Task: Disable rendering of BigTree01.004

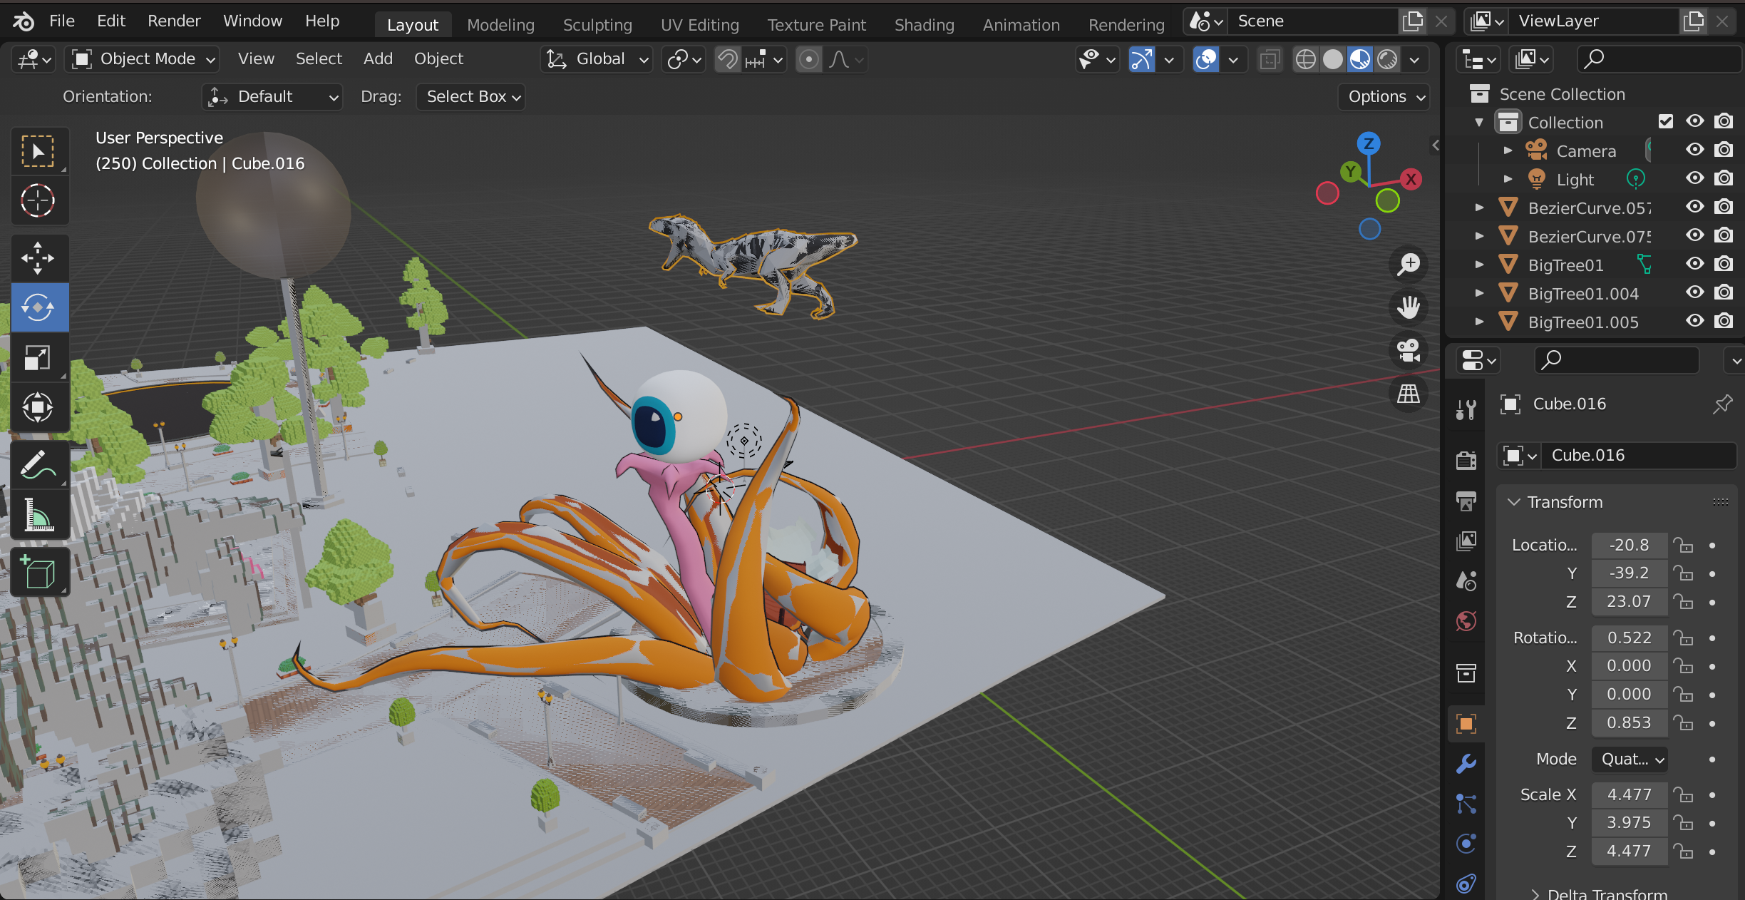Action: tap(1724, 293)
